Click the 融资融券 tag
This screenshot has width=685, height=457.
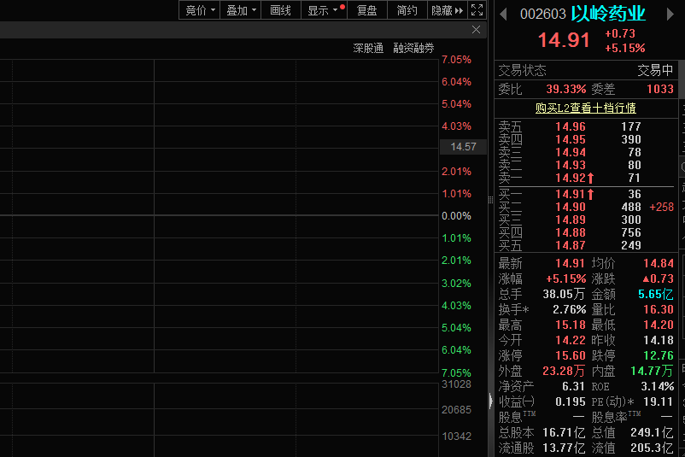[x=413, y=48]
